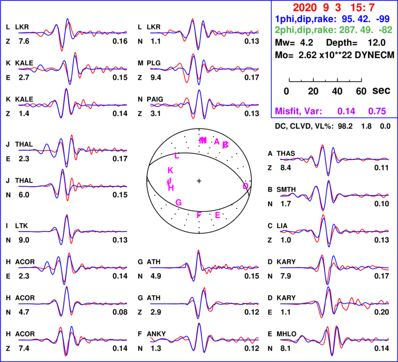
Task: Click the KARY E component waveform
Action: click(x=334, y=302)
